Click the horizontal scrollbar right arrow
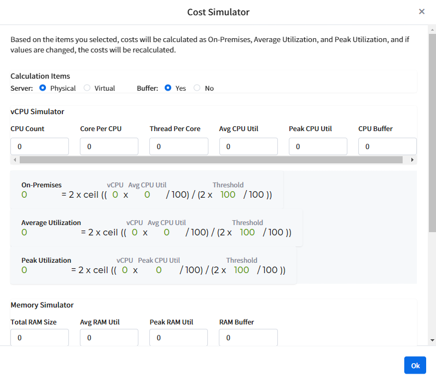This screenshot has height=384, width=436. click(x=412, y=160)
